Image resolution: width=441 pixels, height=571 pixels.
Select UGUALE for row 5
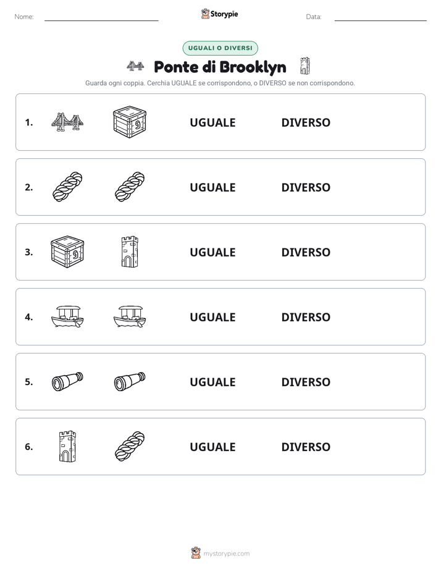[212, 382]
